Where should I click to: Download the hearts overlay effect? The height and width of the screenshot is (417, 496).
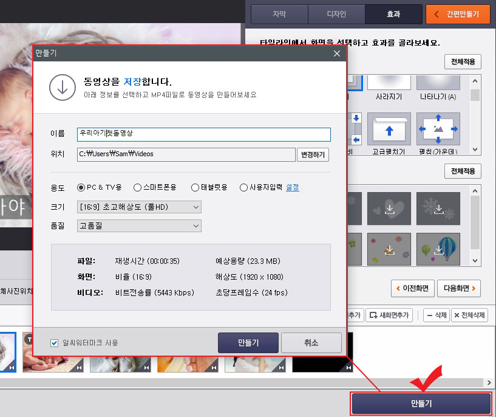click(389, 208)
